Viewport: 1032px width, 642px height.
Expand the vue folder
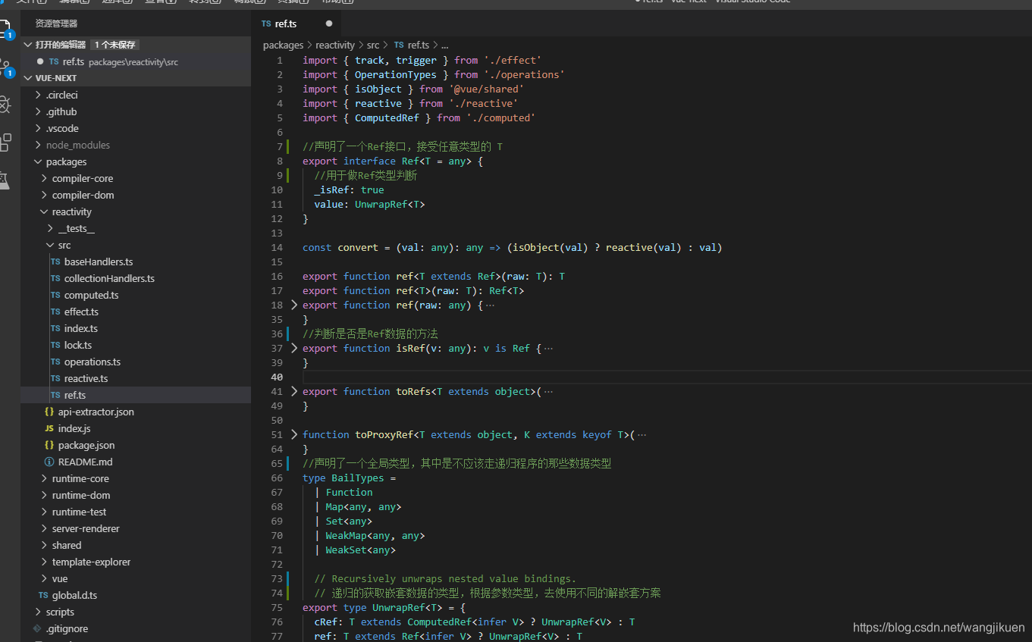click(x=44, y=578)
